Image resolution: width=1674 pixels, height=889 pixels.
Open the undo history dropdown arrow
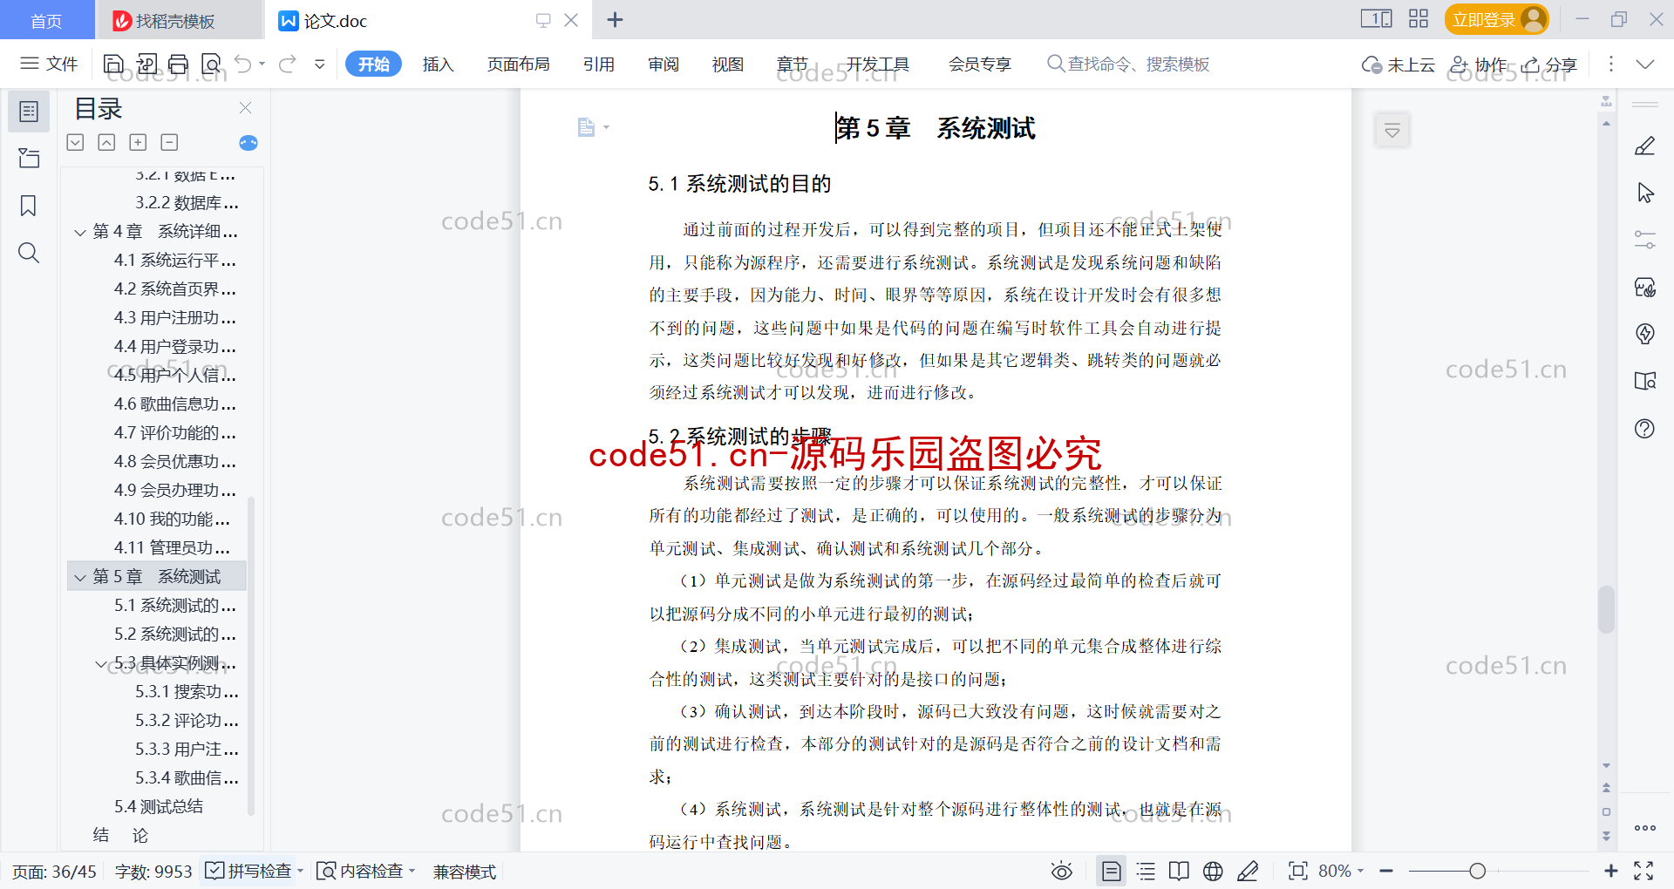pos(262,64)
